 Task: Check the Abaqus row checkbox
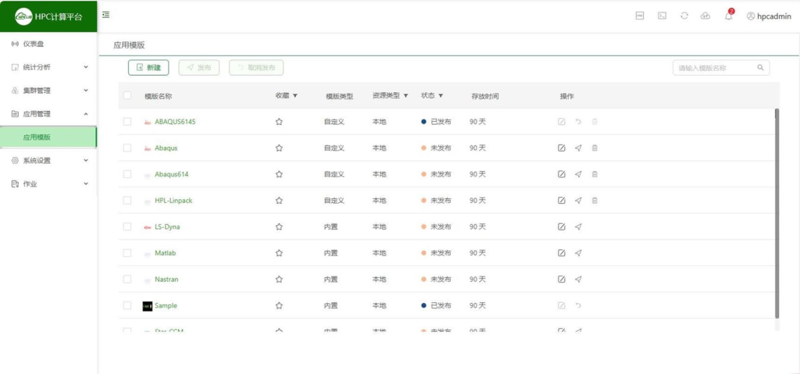127,148
